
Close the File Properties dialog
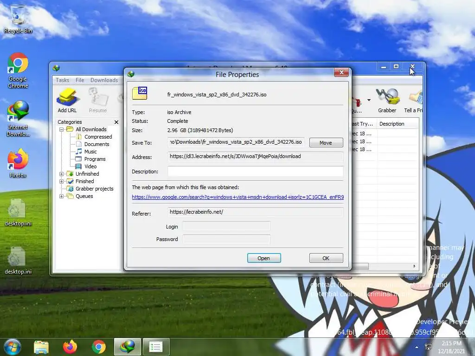pos(341,72)
